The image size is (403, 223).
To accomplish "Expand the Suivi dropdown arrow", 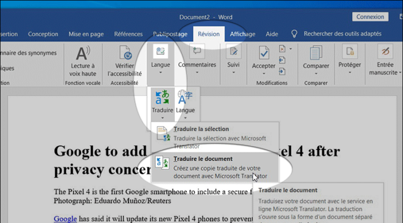I will [x=233, y=73].
